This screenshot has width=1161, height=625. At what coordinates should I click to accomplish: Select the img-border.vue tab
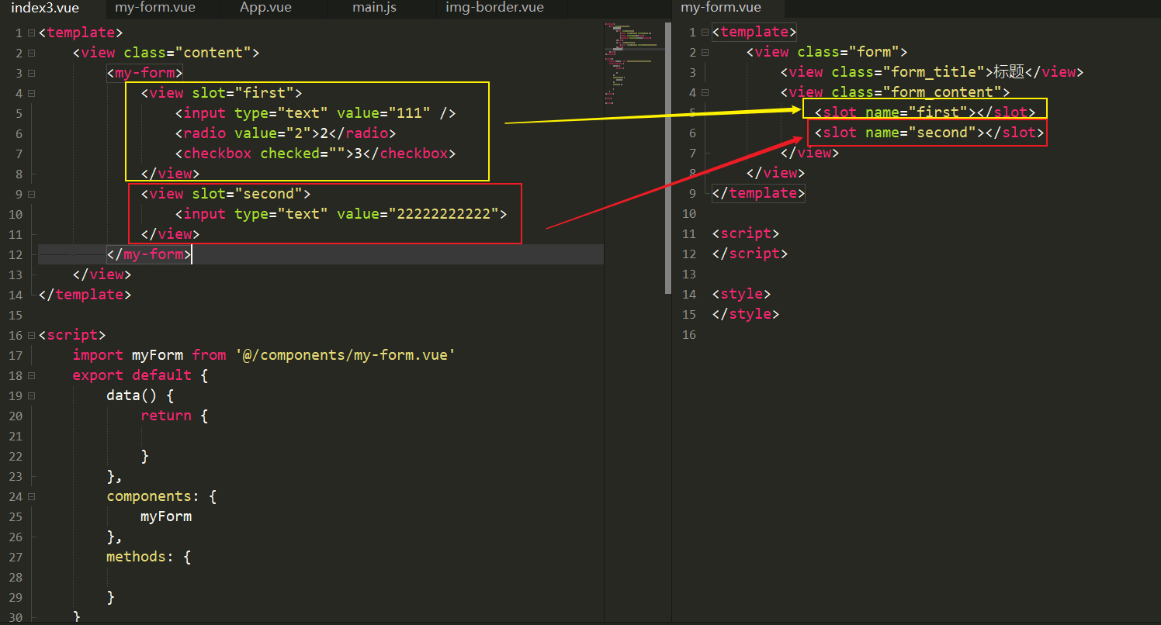point(494,8)
